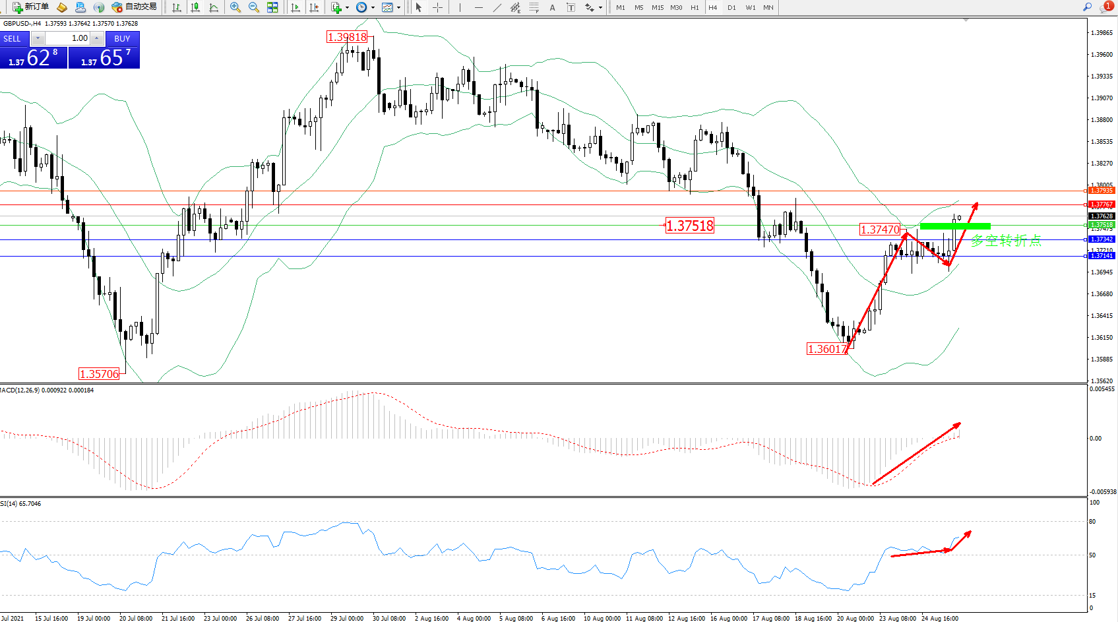Toggle the Chart Shift button
This screenshot has width=1118, height=622.
coord(315,7)
